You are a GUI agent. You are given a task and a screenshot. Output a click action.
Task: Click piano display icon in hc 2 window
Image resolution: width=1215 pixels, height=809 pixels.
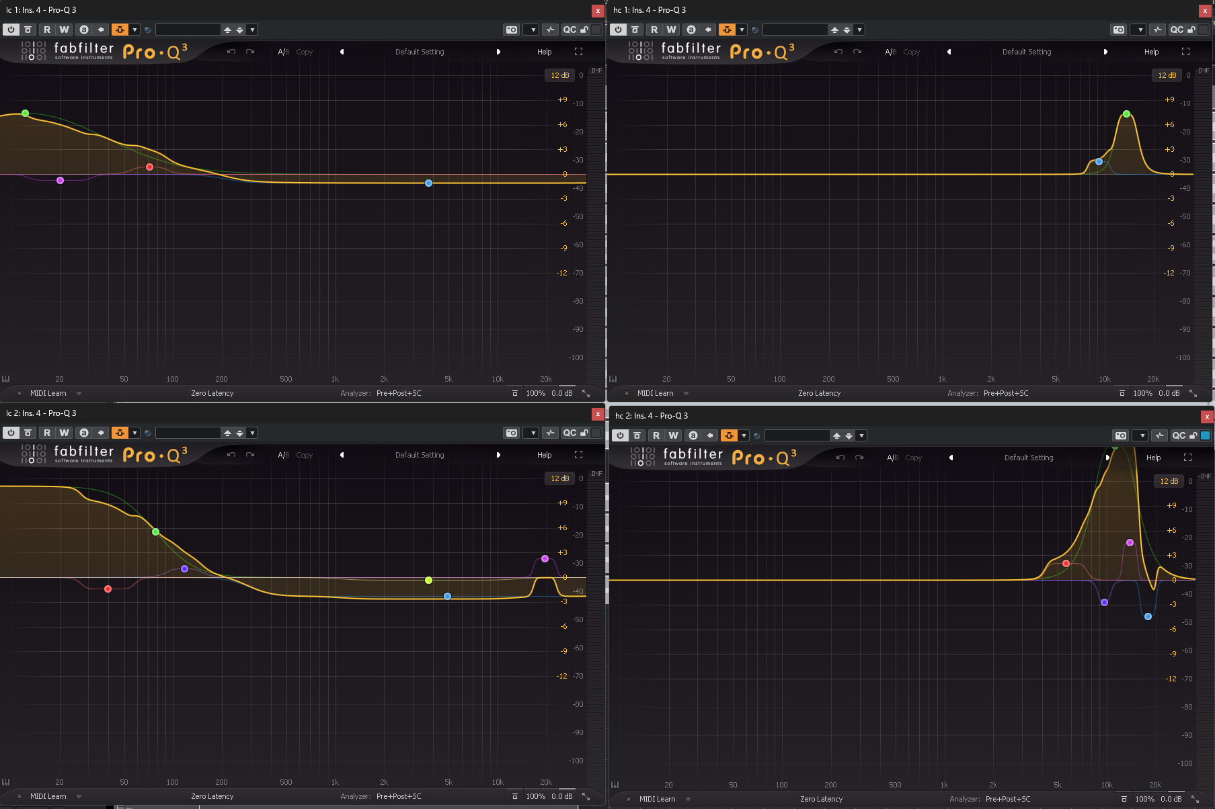click(615, 785)
